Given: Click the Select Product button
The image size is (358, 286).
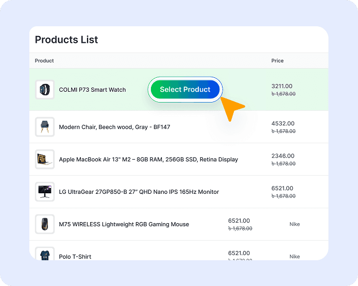Looking at the screenshot, I should 185,90.
